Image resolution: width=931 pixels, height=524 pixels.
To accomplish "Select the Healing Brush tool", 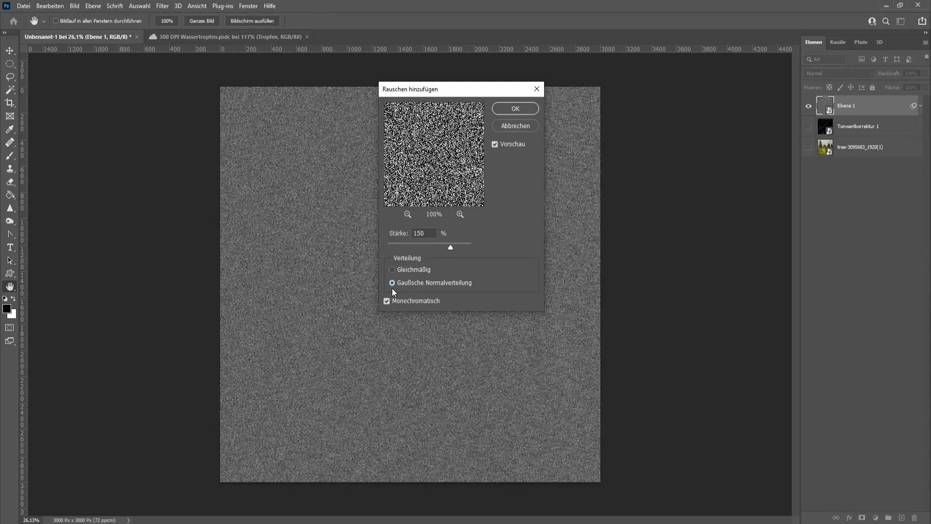I will click(x=10, y=142).
